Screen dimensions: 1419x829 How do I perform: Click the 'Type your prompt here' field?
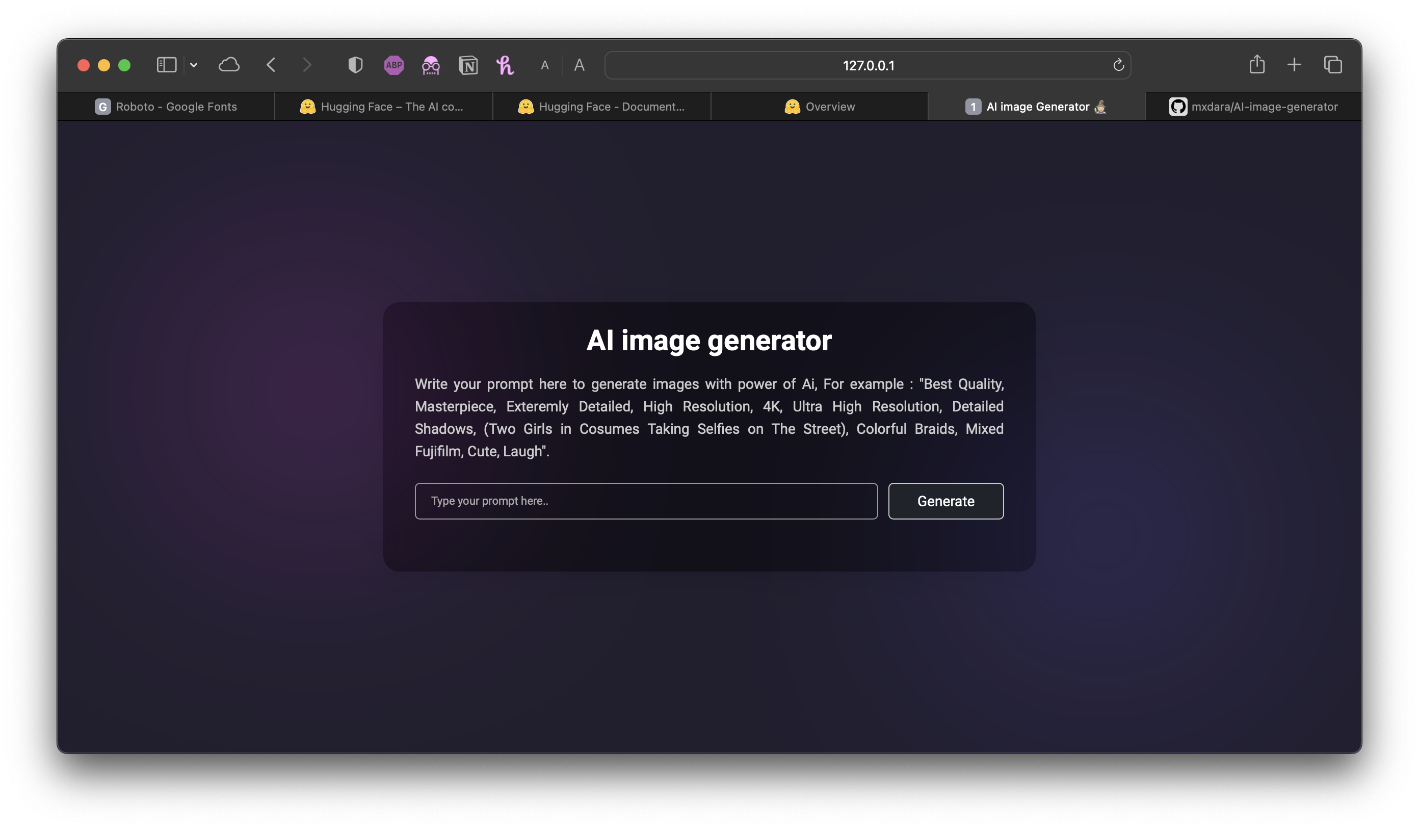(x=646, y=501)
